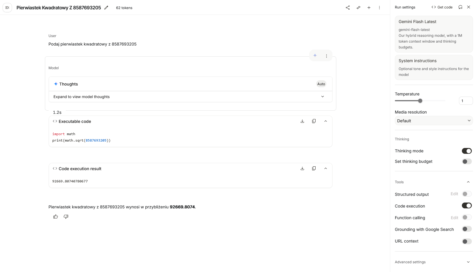Viewport: 475px width, 272px height.
Task: Click the print(math.sqrt) code line
Action: pyautogui.click(x=81, y=140)
